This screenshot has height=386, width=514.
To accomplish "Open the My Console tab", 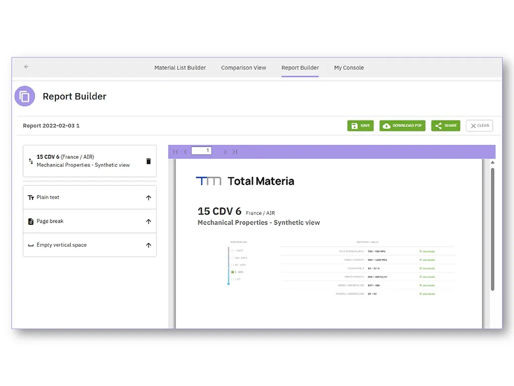I will (x=348, y=67).
